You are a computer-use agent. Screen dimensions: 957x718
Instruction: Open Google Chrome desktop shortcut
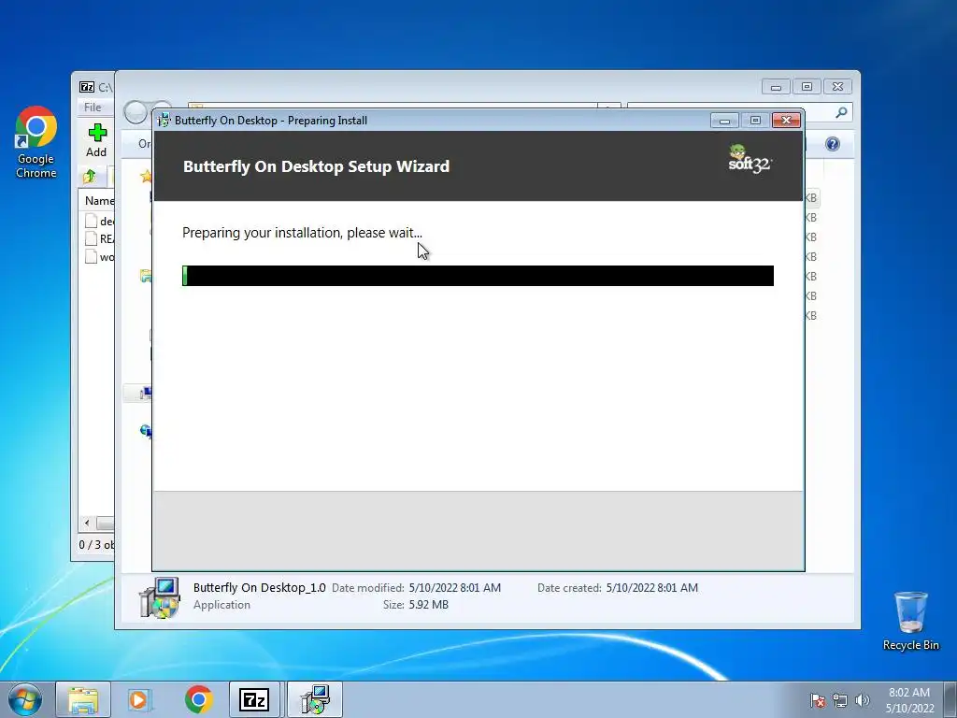pyautogui.click(x=36, y=142)
